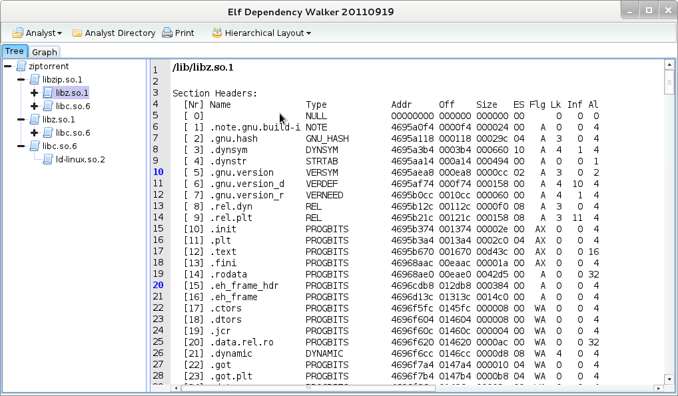Select top-level libc.so.6 tree item
Image resolution: width=678 pixels, height=396 pixels.
tap(60, 146)
